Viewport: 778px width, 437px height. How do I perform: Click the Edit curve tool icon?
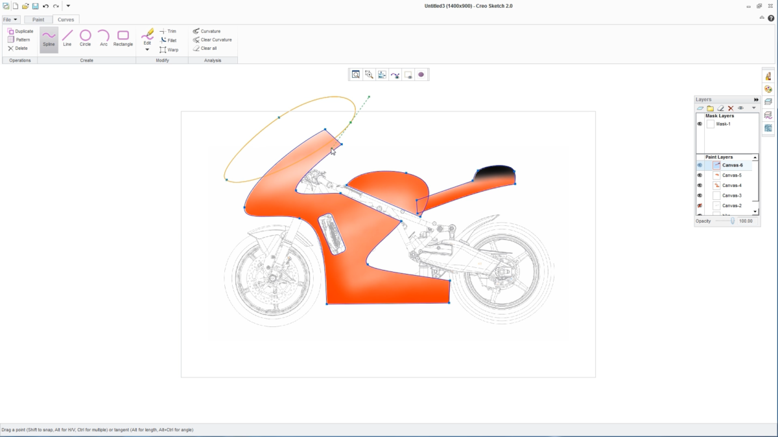pos(147,34)
